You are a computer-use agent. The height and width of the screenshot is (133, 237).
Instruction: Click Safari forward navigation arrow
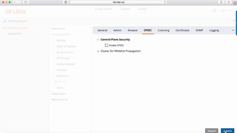pos(19,2)
